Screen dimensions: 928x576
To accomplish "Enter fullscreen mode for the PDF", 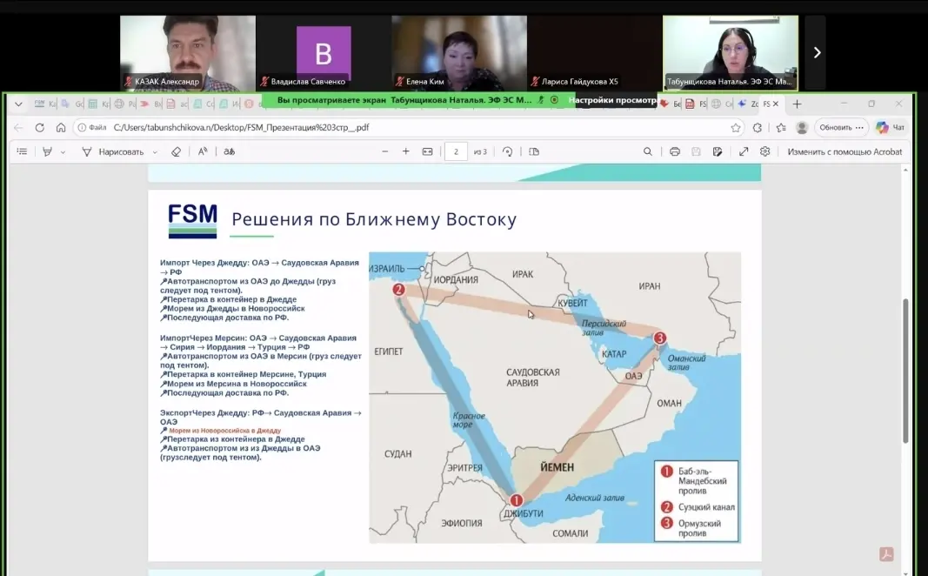I will click(x=744, y=151).
